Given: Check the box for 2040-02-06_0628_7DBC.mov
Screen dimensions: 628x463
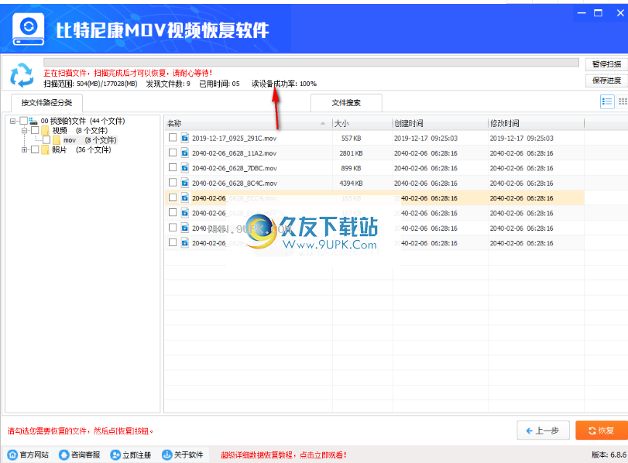Looking at the screenshot, I should point(173,167).
